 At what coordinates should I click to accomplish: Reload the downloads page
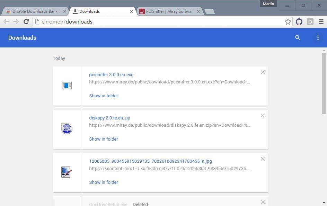pos(26,21)
